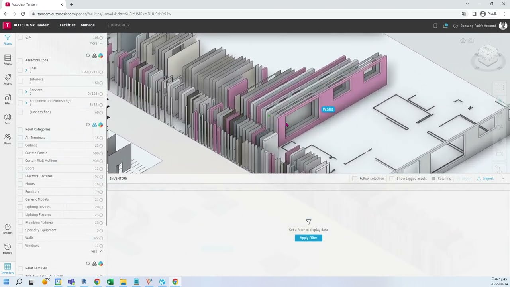Open the Props. panel icon
This screenshot has height=287, width=510.
(x=8, y=60)
